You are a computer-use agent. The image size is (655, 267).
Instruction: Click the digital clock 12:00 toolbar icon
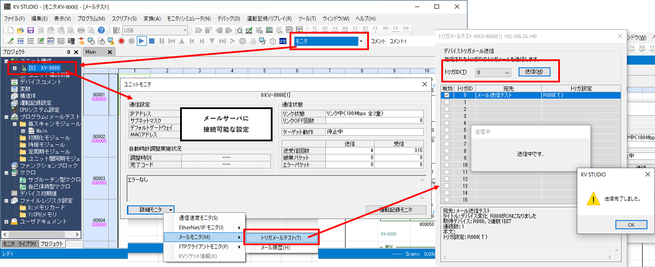coord(283,41)
